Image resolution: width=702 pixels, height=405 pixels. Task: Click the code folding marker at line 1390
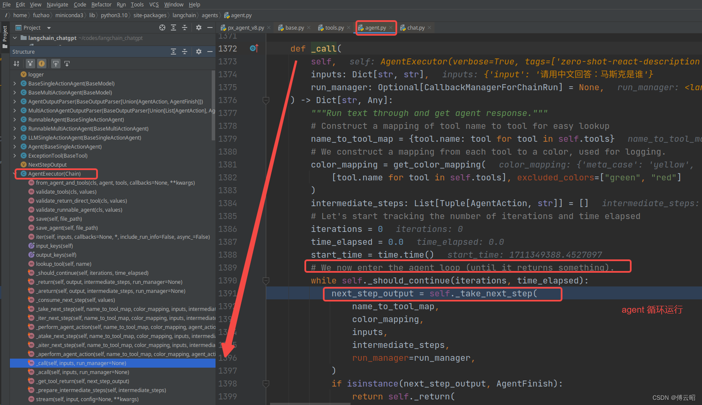[x=266, y=281]
